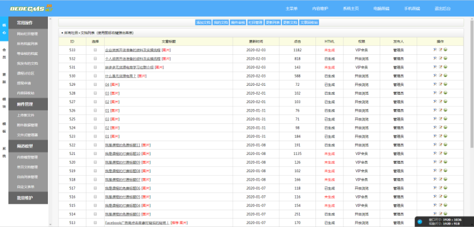Click the edit icon for article 529
The width and height of the screenshot is (474, 227).
(440, 84)
